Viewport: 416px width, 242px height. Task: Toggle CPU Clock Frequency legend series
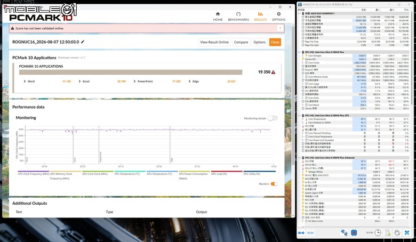tap(34, 173)
